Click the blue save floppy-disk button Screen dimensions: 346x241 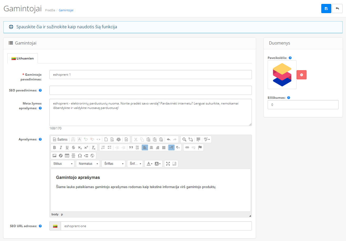326,9
